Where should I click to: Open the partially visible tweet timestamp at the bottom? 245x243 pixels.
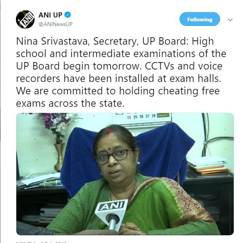pyautogui.click(x=42, y=242)
